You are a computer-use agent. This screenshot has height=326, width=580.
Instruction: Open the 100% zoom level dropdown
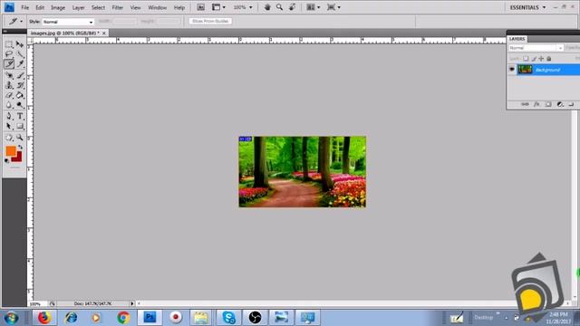click(x=243, y=7)
